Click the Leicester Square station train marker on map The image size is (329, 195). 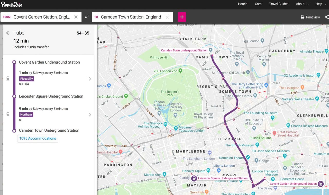coord(194,178)
